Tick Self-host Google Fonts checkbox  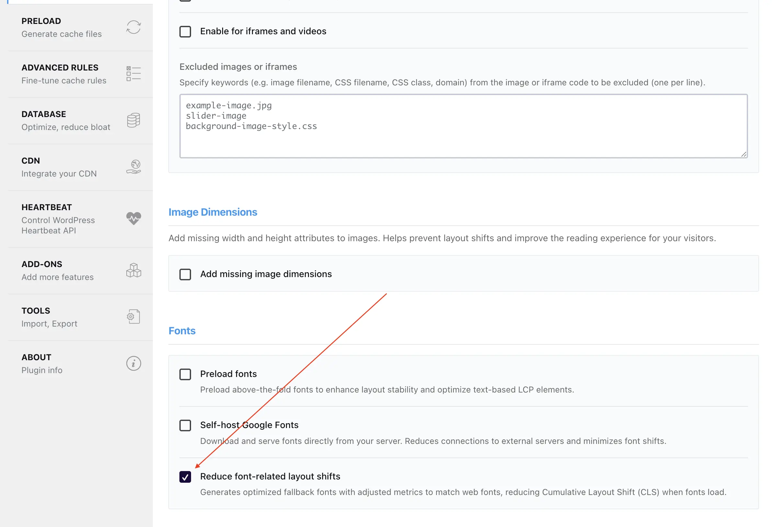pyautogui.click(x=185, y=425)
